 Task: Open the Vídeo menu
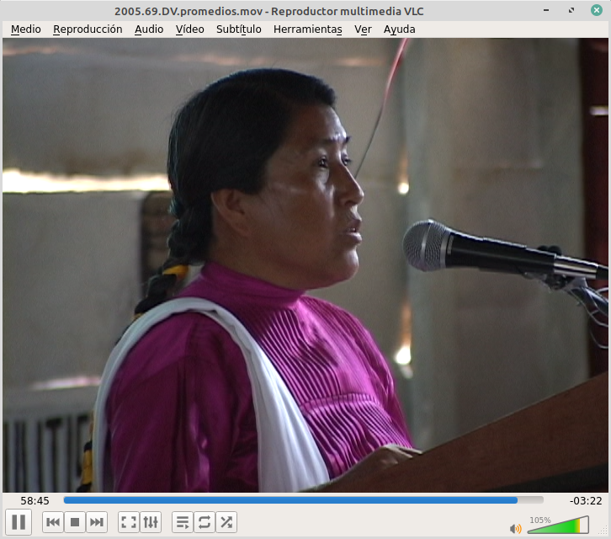[189, 29]
